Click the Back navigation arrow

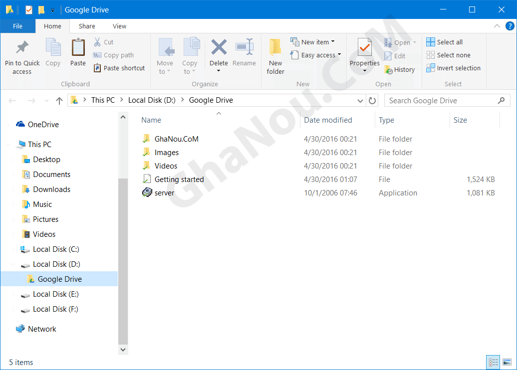pyautogui.click(x=12, y=101)
